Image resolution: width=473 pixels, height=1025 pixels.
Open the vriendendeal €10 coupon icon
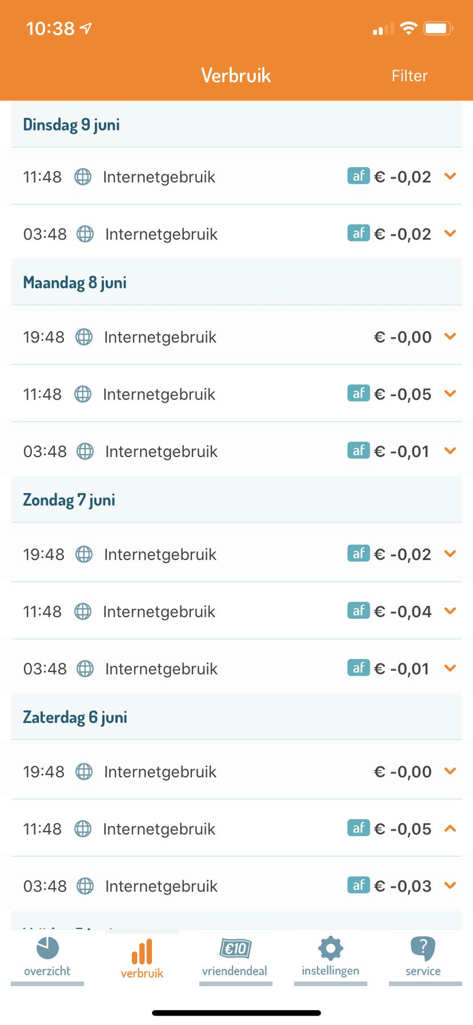click(x=235, y=949)
